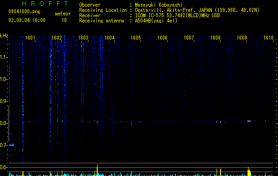The image size is (278, 176).
Task: Click the 0.6 kHz axis label
Action: [x=4, y=167]
